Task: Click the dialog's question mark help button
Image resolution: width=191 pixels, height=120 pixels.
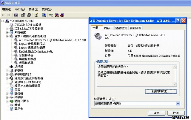Action: tap(178, 21)
